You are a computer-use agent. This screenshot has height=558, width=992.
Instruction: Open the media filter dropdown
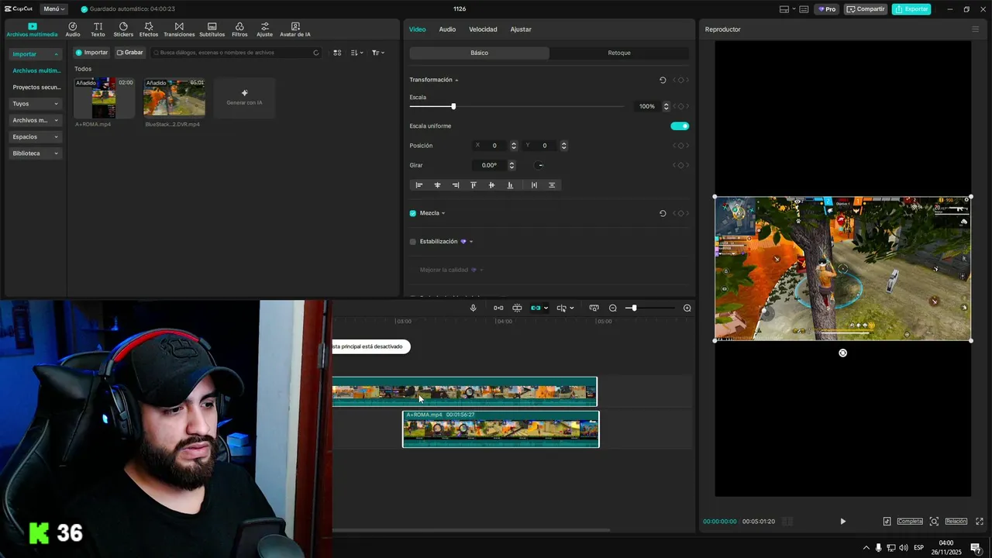(377, 53)
